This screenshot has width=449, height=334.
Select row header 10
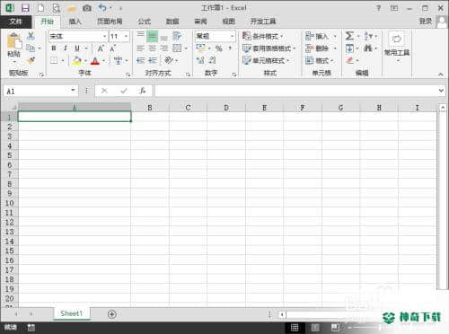coord(9,203)
